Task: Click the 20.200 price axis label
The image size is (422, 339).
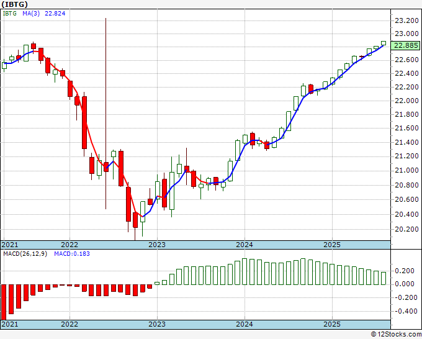Action: tap(406, 229)
